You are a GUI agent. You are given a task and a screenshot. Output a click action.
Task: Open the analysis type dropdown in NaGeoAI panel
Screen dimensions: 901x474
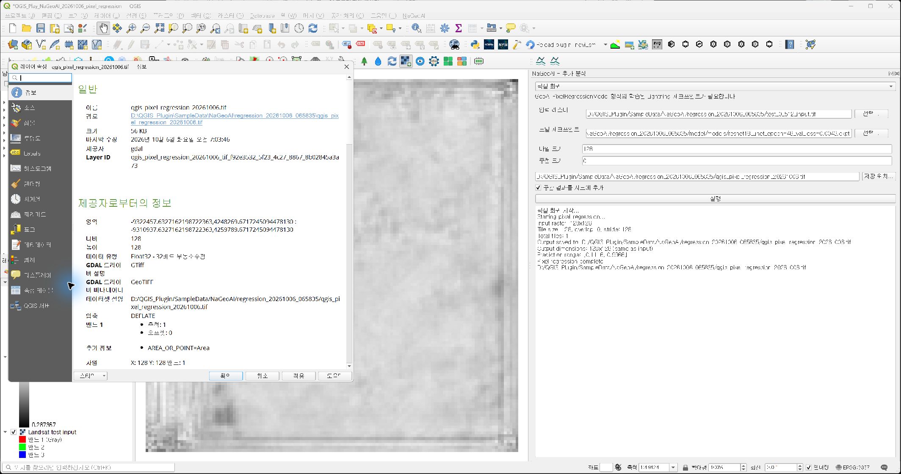(715, 86)
